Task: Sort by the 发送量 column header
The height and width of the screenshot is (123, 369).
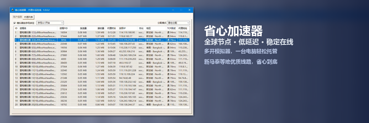Action: (x=79, y=28)
